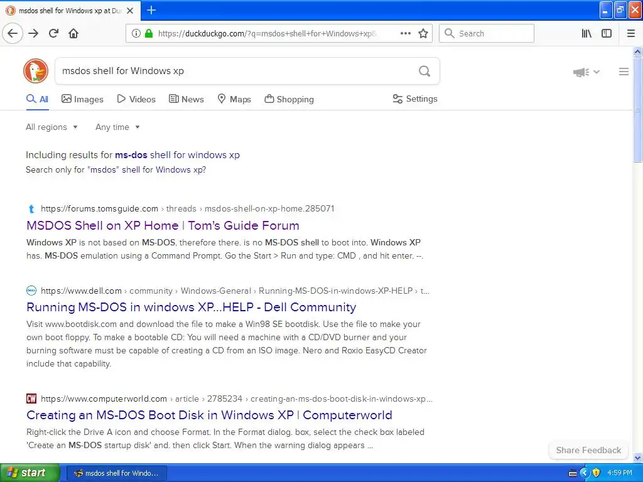This screenshot has width=643, height=482.
Task: Click the Dell favicon icon
Action: pos(31,291)
